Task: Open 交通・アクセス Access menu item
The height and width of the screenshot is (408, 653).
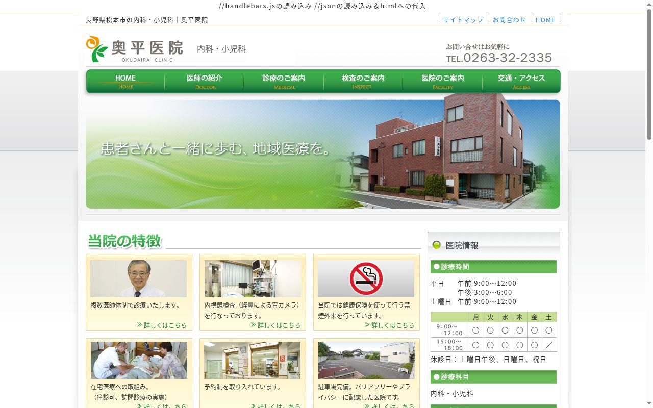Action: (x=521, y=82)
